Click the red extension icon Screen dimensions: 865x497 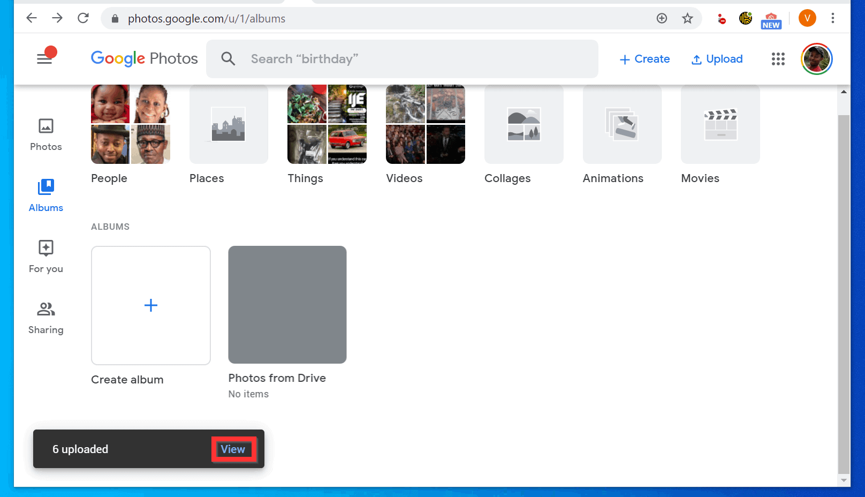pyautogui.click(x=722, y=19)
